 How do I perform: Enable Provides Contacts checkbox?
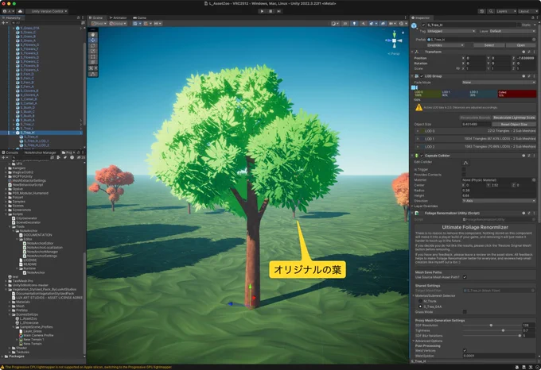pyautogui.click(x=464, y=175)
